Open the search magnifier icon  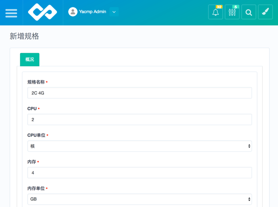click(249, 12)
